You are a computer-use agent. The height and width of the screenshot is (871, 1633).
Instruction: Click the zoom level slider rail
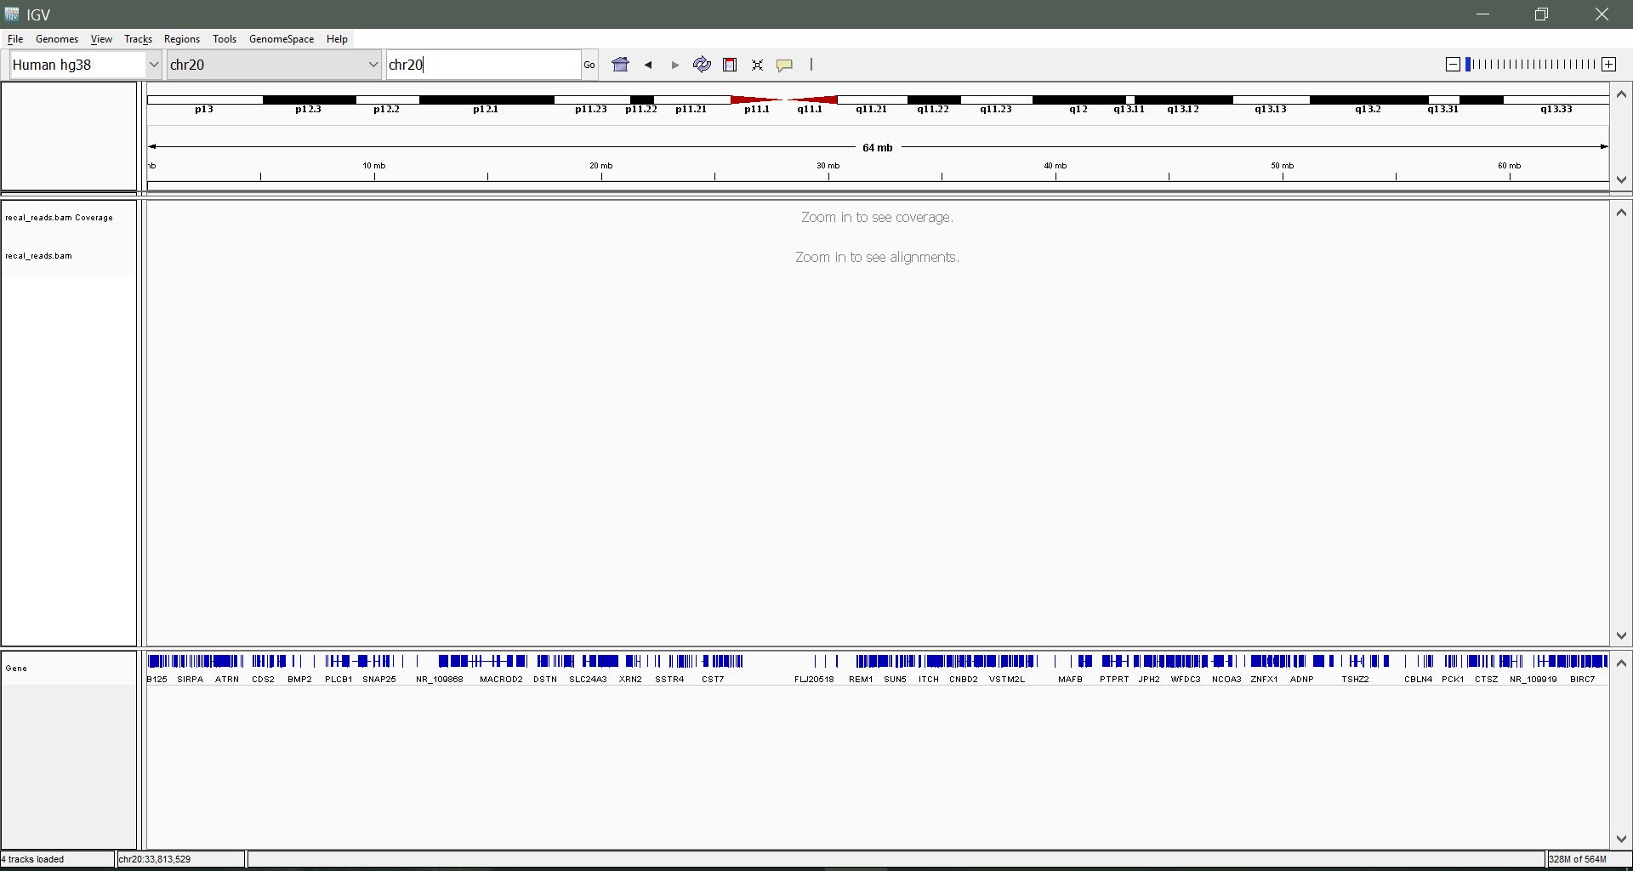click(1531, 65)
